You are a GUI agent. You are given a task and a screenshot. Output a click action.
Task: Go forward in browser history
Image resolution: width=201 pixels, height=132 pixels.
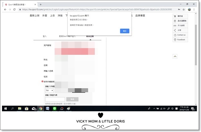(10, 9)
